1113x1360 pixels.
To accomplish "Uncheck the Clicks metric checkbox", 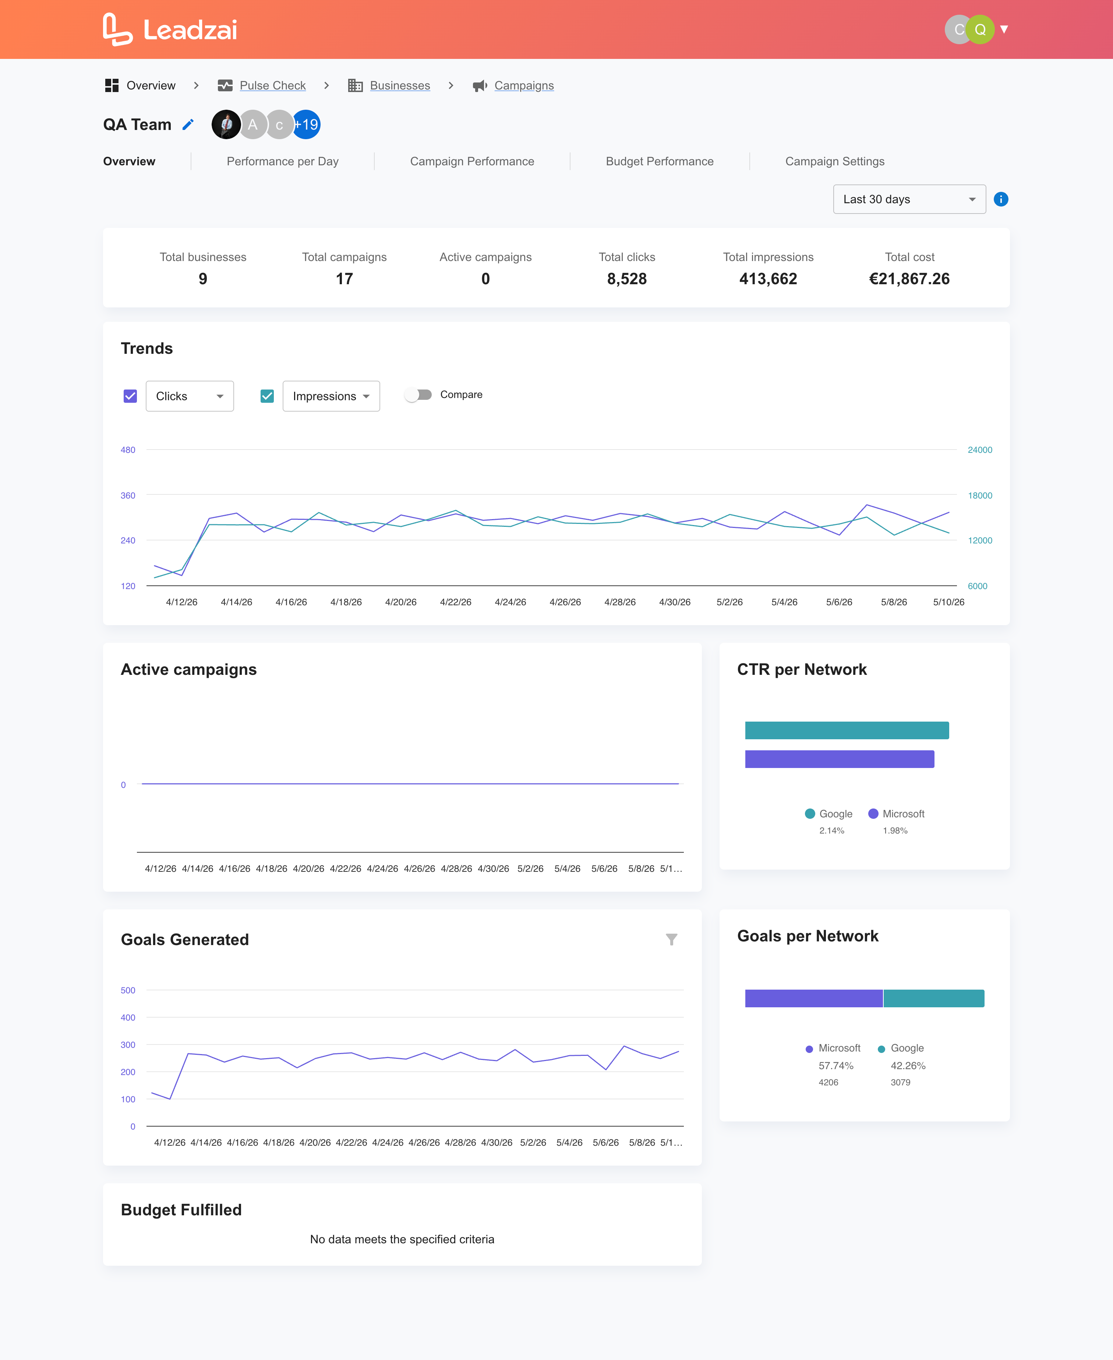I will (x=130, y=396).
